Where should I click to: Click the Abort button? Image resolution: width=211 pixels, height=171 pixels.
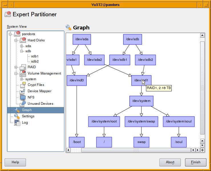tap(170, 162)
